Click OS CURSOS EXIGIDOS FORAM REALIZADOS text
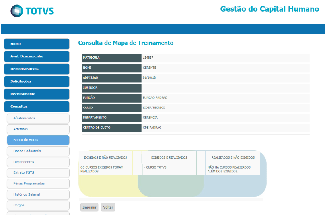This screenshot has width=325, height=215. click(102, 169)
